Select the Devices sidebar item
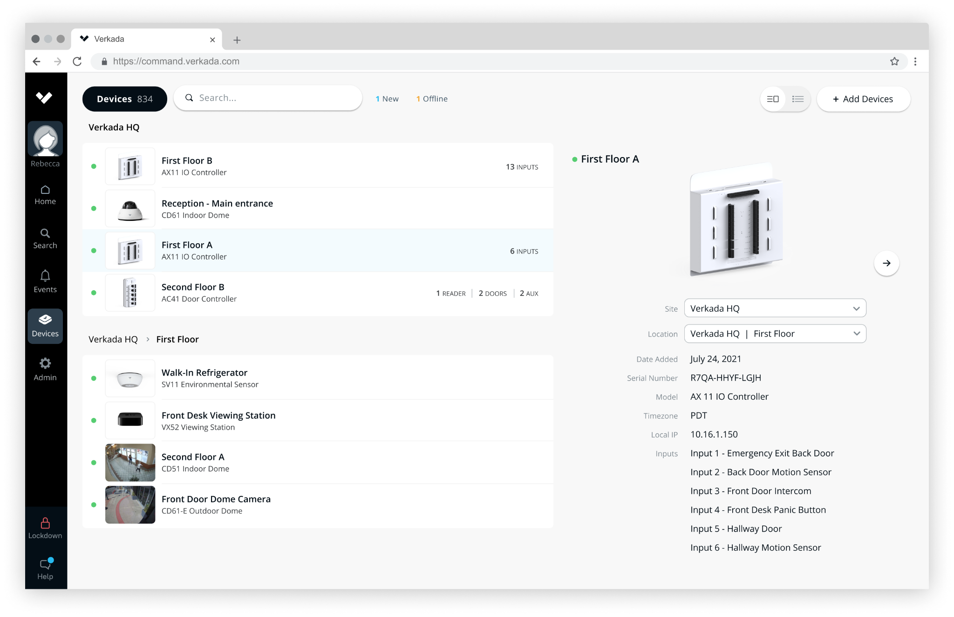The image size is (954, 617). pos(45,326)
